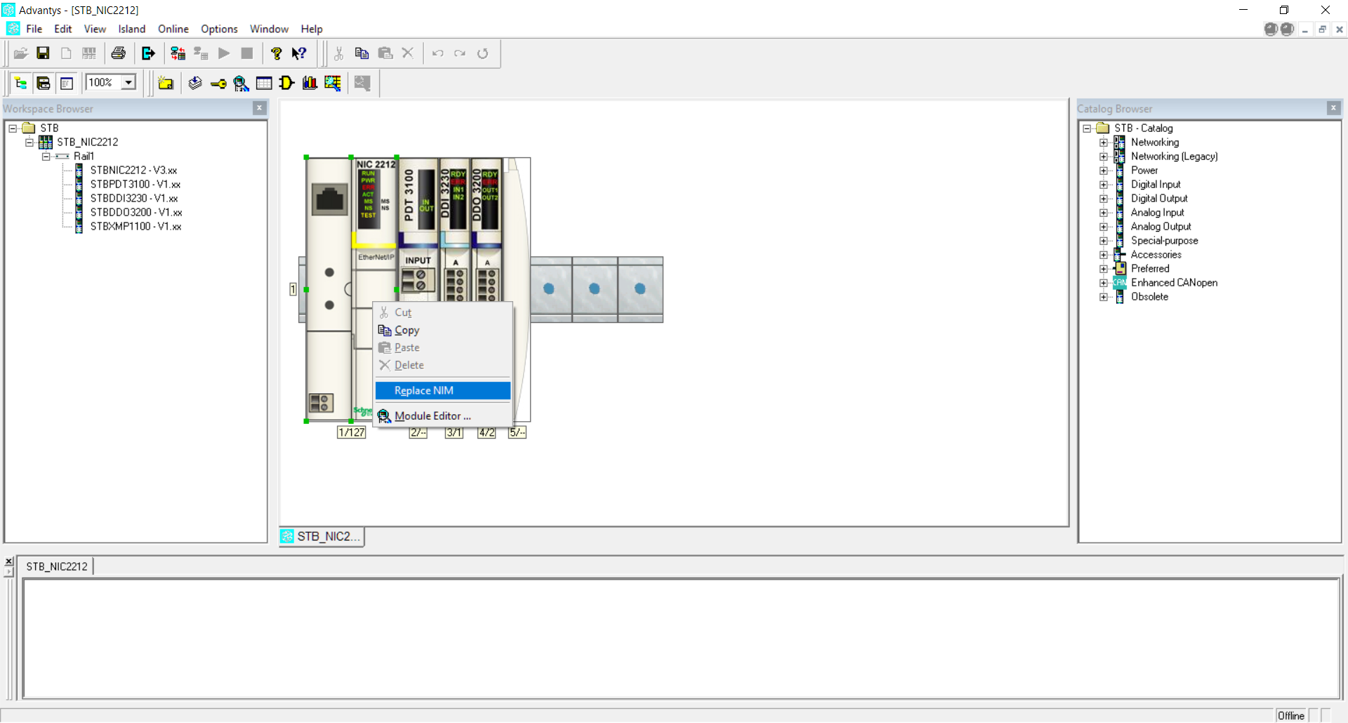Screen dimensions: 1348x723
Task: Close the Catalog Browser panel
Action: point(1333,108)
